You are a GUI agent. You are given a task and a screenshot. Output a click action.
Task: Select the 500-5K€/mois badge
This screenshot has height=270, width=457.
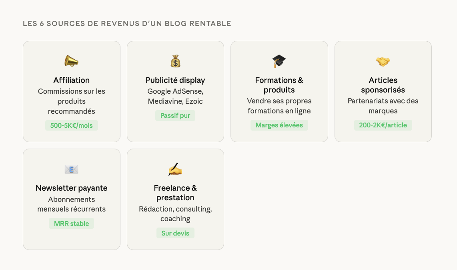point(72,125)
